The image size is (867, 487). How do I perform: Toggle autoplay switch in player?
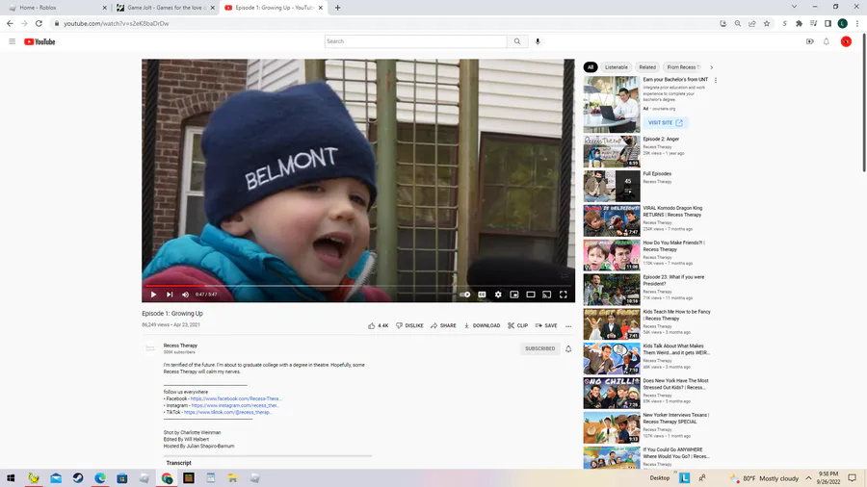point(465,295)
